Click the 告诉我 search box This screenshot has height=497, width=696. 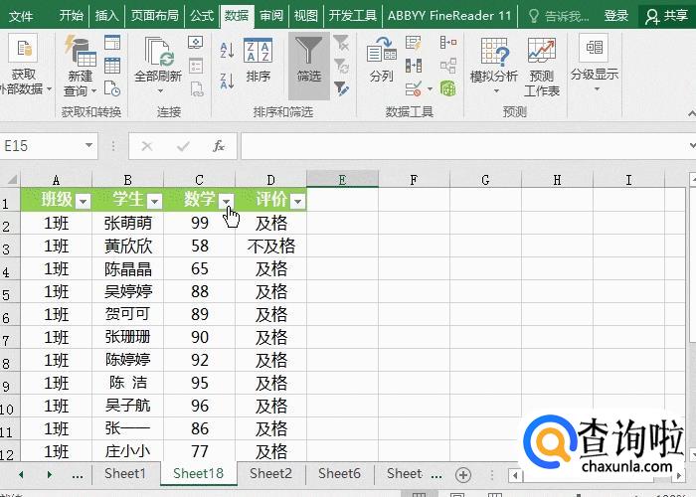(x=559, y=17)
